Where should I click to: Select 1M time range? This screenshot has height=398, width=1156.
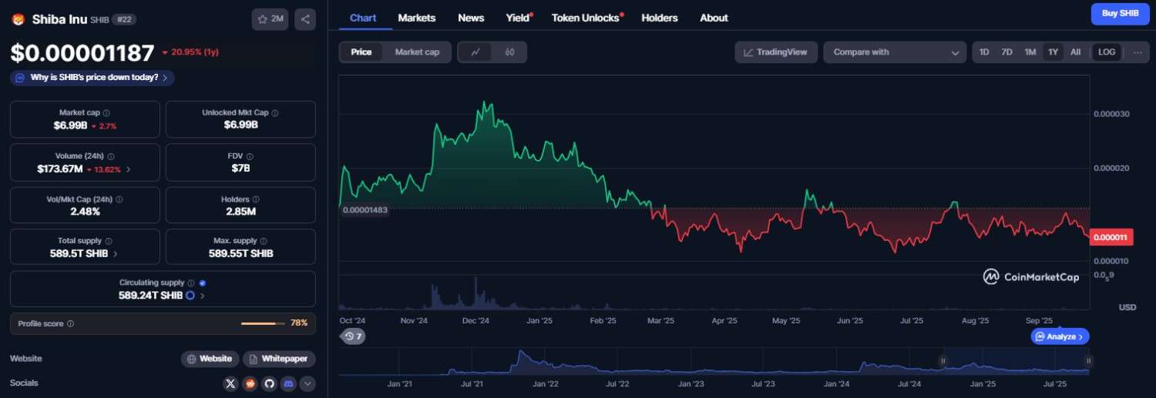pos(1030,52)
